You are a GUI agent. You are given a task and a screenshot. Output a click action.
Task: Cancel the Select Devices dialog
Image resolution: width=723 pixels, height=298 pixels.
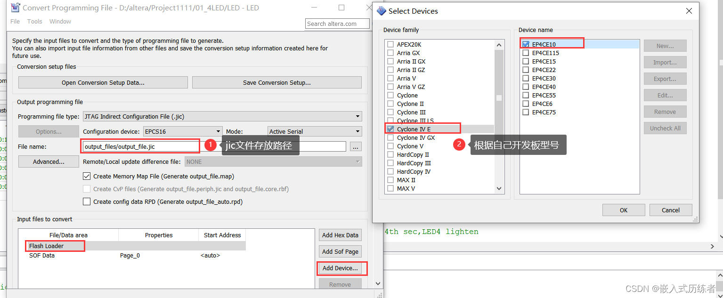pos(671,210)
